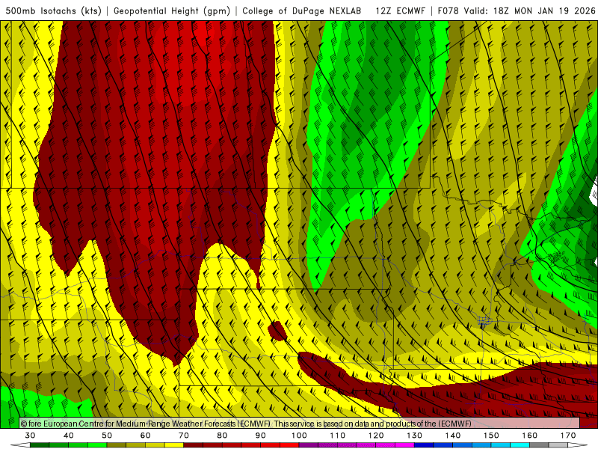Select the dark blue 130-135 kt colorbar swatch

point(424,445)
